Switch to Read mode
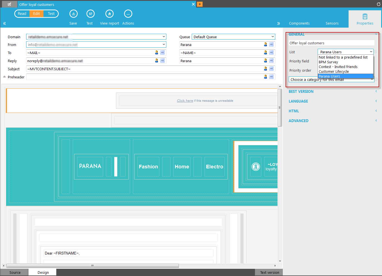 coord(22,14)
